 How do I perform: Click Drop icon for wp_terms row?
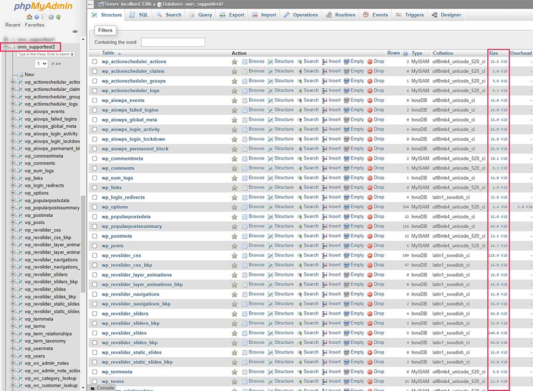(x=370, y=382)
